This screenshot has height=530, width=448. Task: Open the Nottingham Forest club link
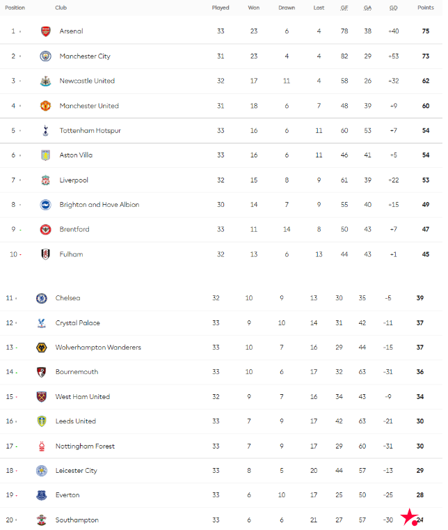[x=85, y=446]
